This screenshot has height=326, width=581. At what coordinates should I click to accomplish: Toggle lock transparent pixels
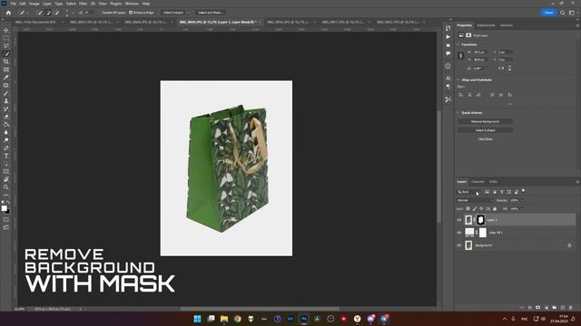(468, 208)
